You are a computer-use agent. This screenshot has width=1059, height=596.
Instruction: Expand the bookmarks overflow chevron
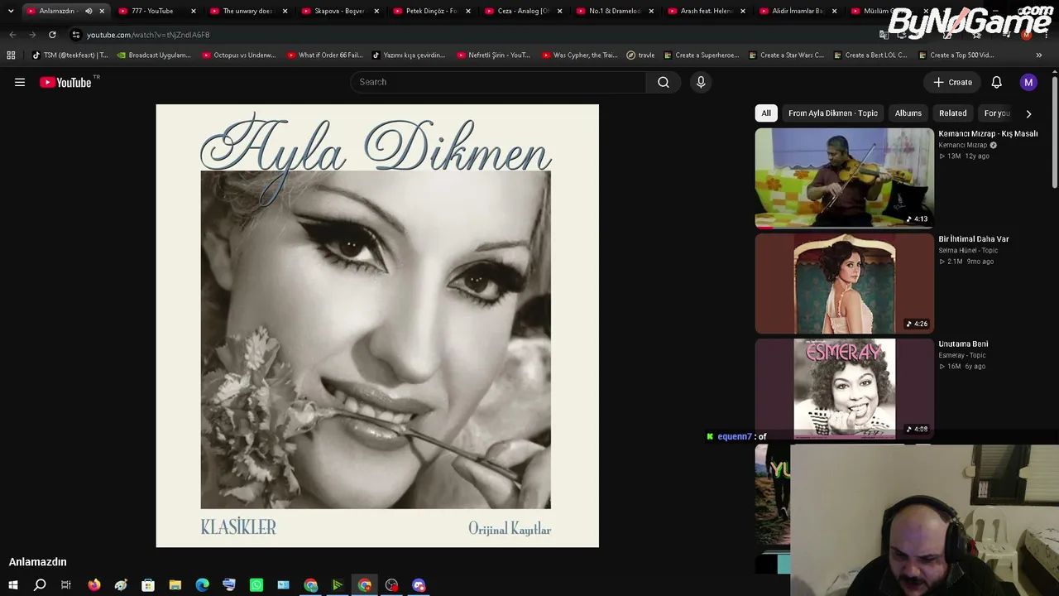click(x=1039, y=55)
